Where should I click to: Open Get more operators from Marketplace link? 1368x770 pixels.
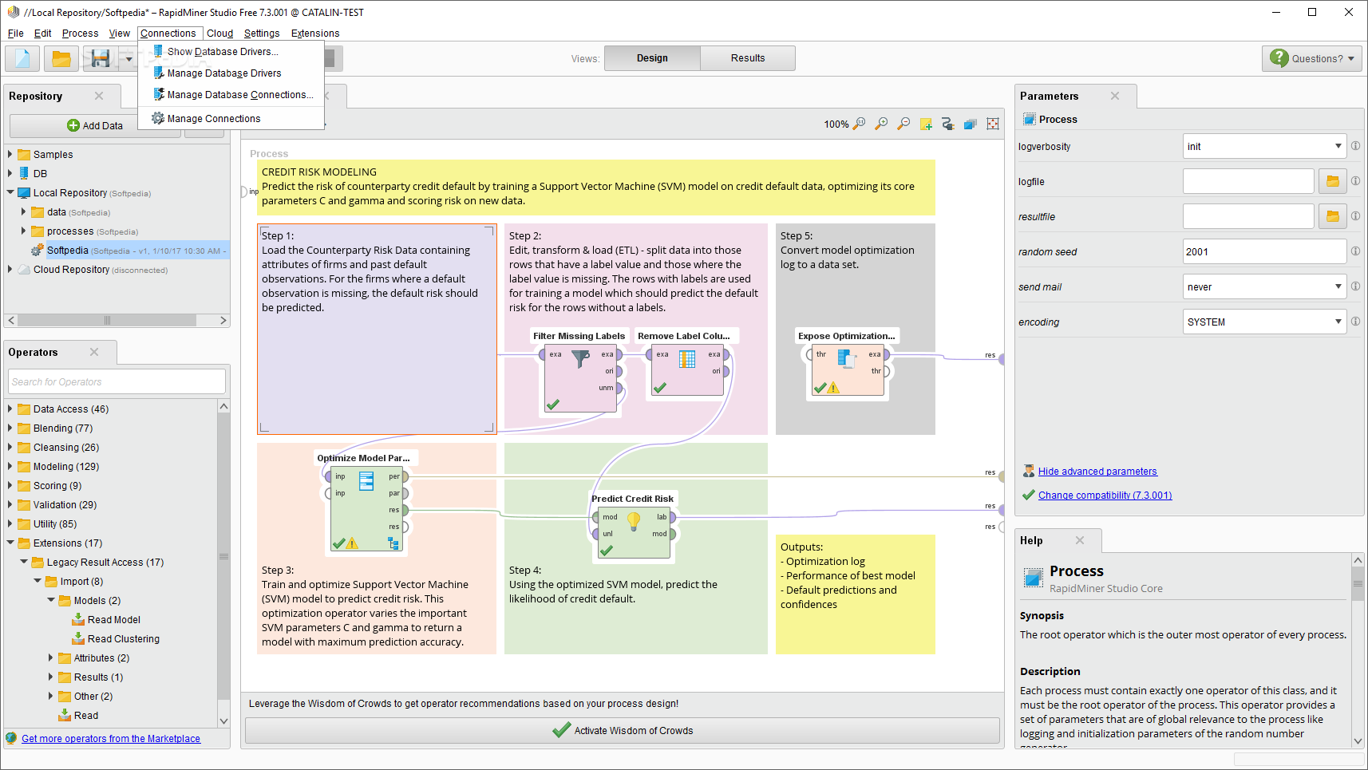(111, 738)
